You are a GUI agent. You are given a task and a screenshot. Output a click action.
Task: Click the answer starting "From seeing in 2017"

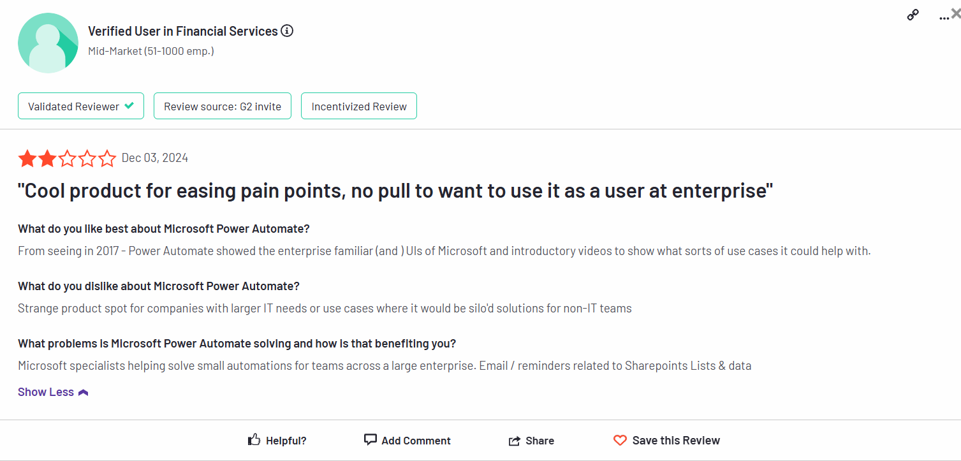pyautogui.click(x=444, y=251)
